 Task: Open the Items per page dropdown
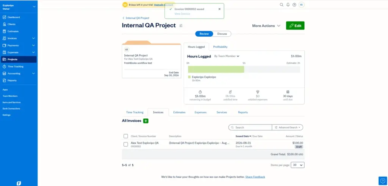297,165
